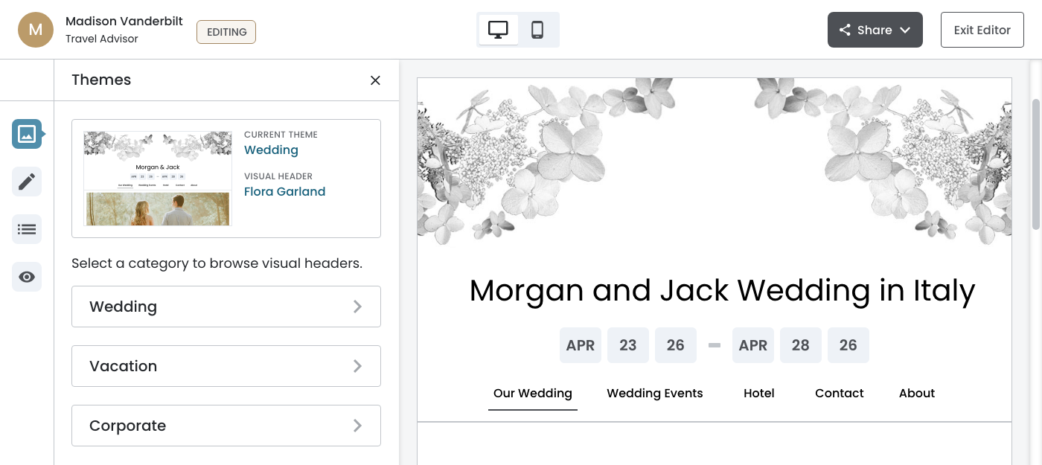
Task: Expand the Corporate header category
Action: click(x=226, y=426)
